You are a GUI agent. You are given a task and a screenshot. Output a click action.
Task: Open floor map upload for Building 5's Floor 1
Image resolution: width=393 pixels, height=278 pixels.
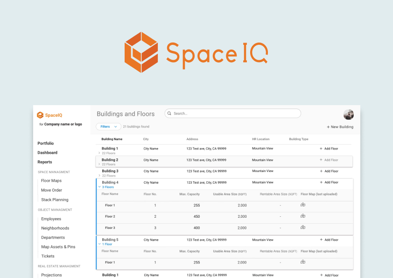302,262
